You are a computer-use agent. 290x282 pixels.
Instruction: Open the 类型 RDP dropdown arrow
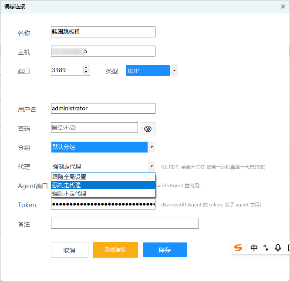coord(174,70)
